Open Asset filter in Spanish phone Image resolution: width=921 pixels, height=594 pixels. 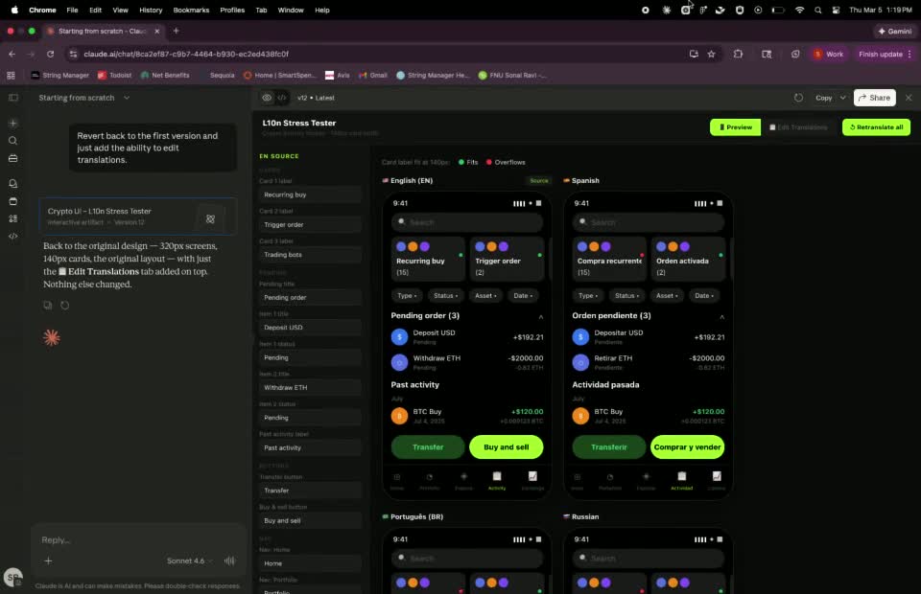coord(667,295)
